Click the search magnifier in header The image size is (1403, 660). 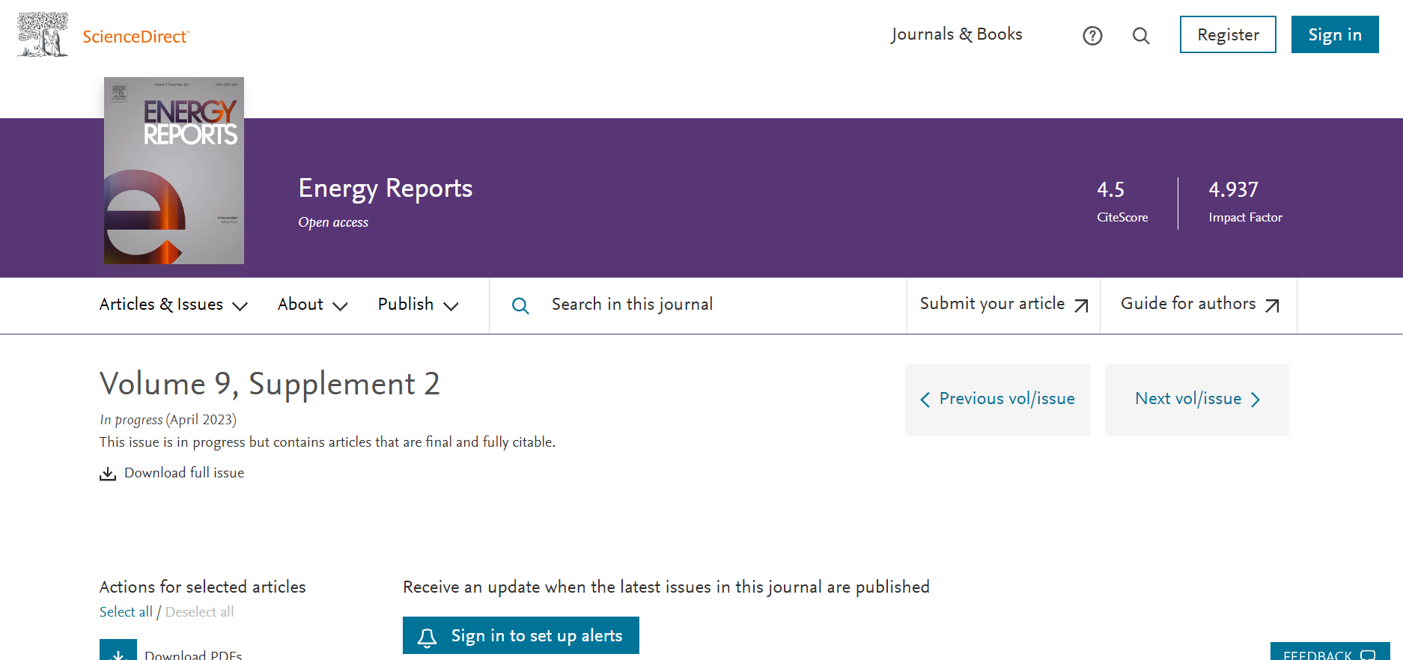[1141, 35]
